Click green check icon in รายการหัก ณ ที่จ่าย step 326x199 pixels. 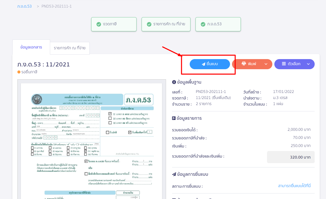(x=149, y=24)
